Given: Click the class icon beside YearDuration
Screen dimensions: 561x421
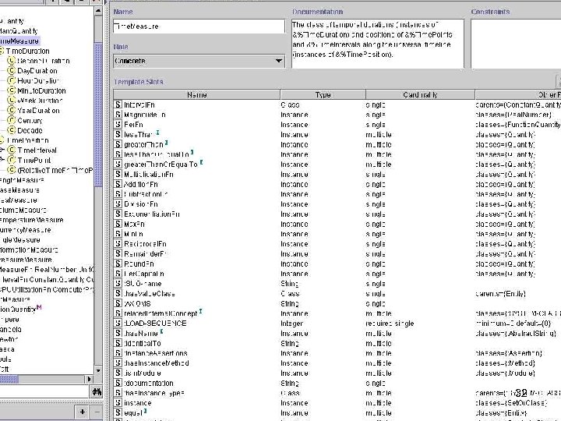Looking at the screenshot, I should [x=12, y=110].
